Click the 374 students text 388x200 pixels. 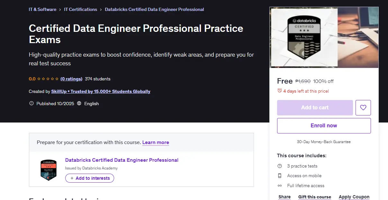tap(98, 79)
